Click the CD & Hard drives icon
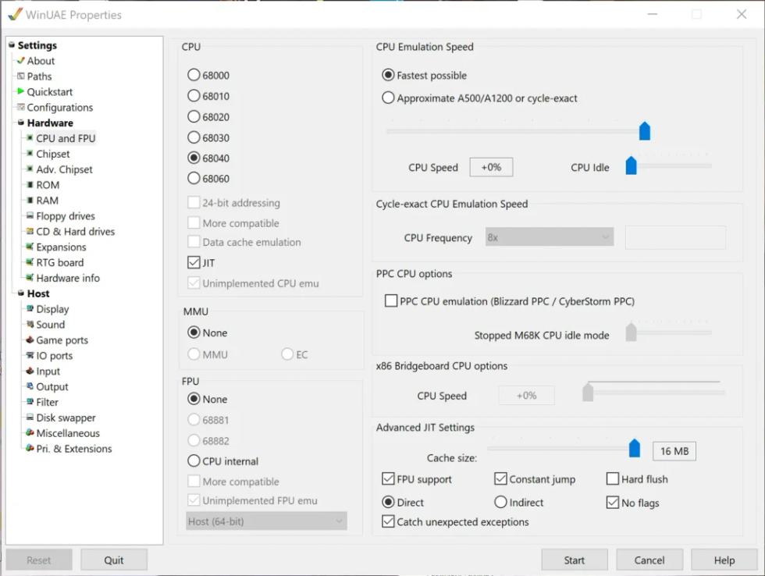Viewport: 765px width, 576px height. pos(30,231)
